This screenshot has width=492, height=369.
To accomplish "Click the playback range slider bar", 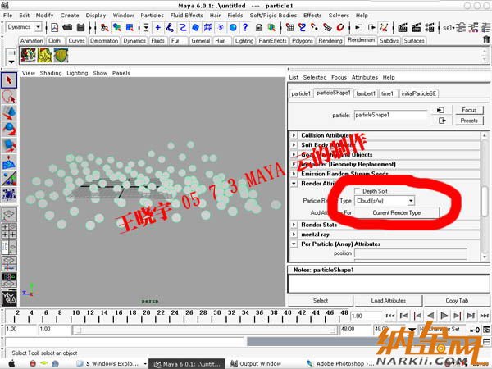I will coord(205,330).
